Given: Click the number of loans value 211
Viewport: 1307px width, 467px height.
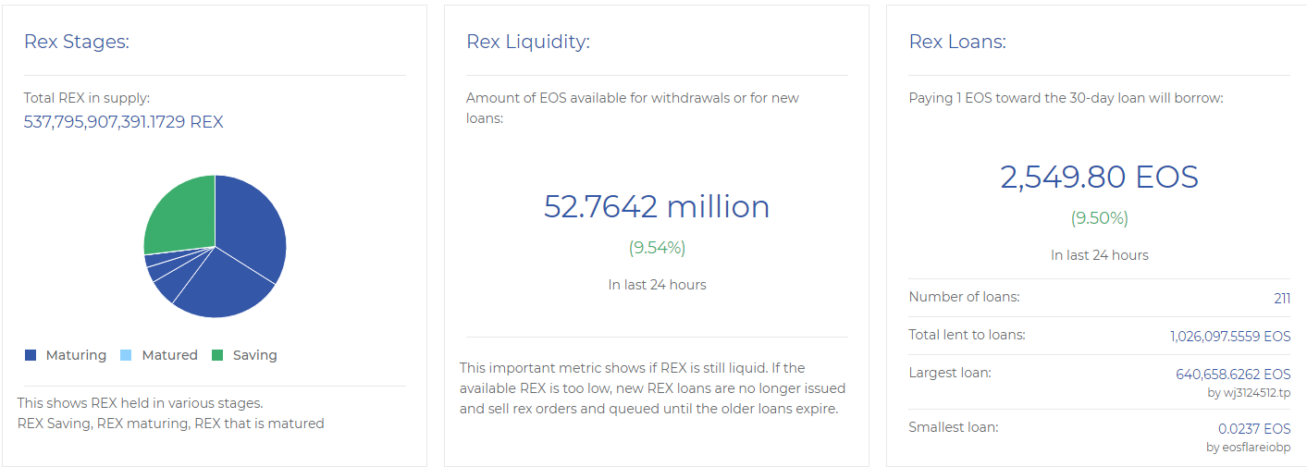Looking at the screenshot, I should 1282,299.
